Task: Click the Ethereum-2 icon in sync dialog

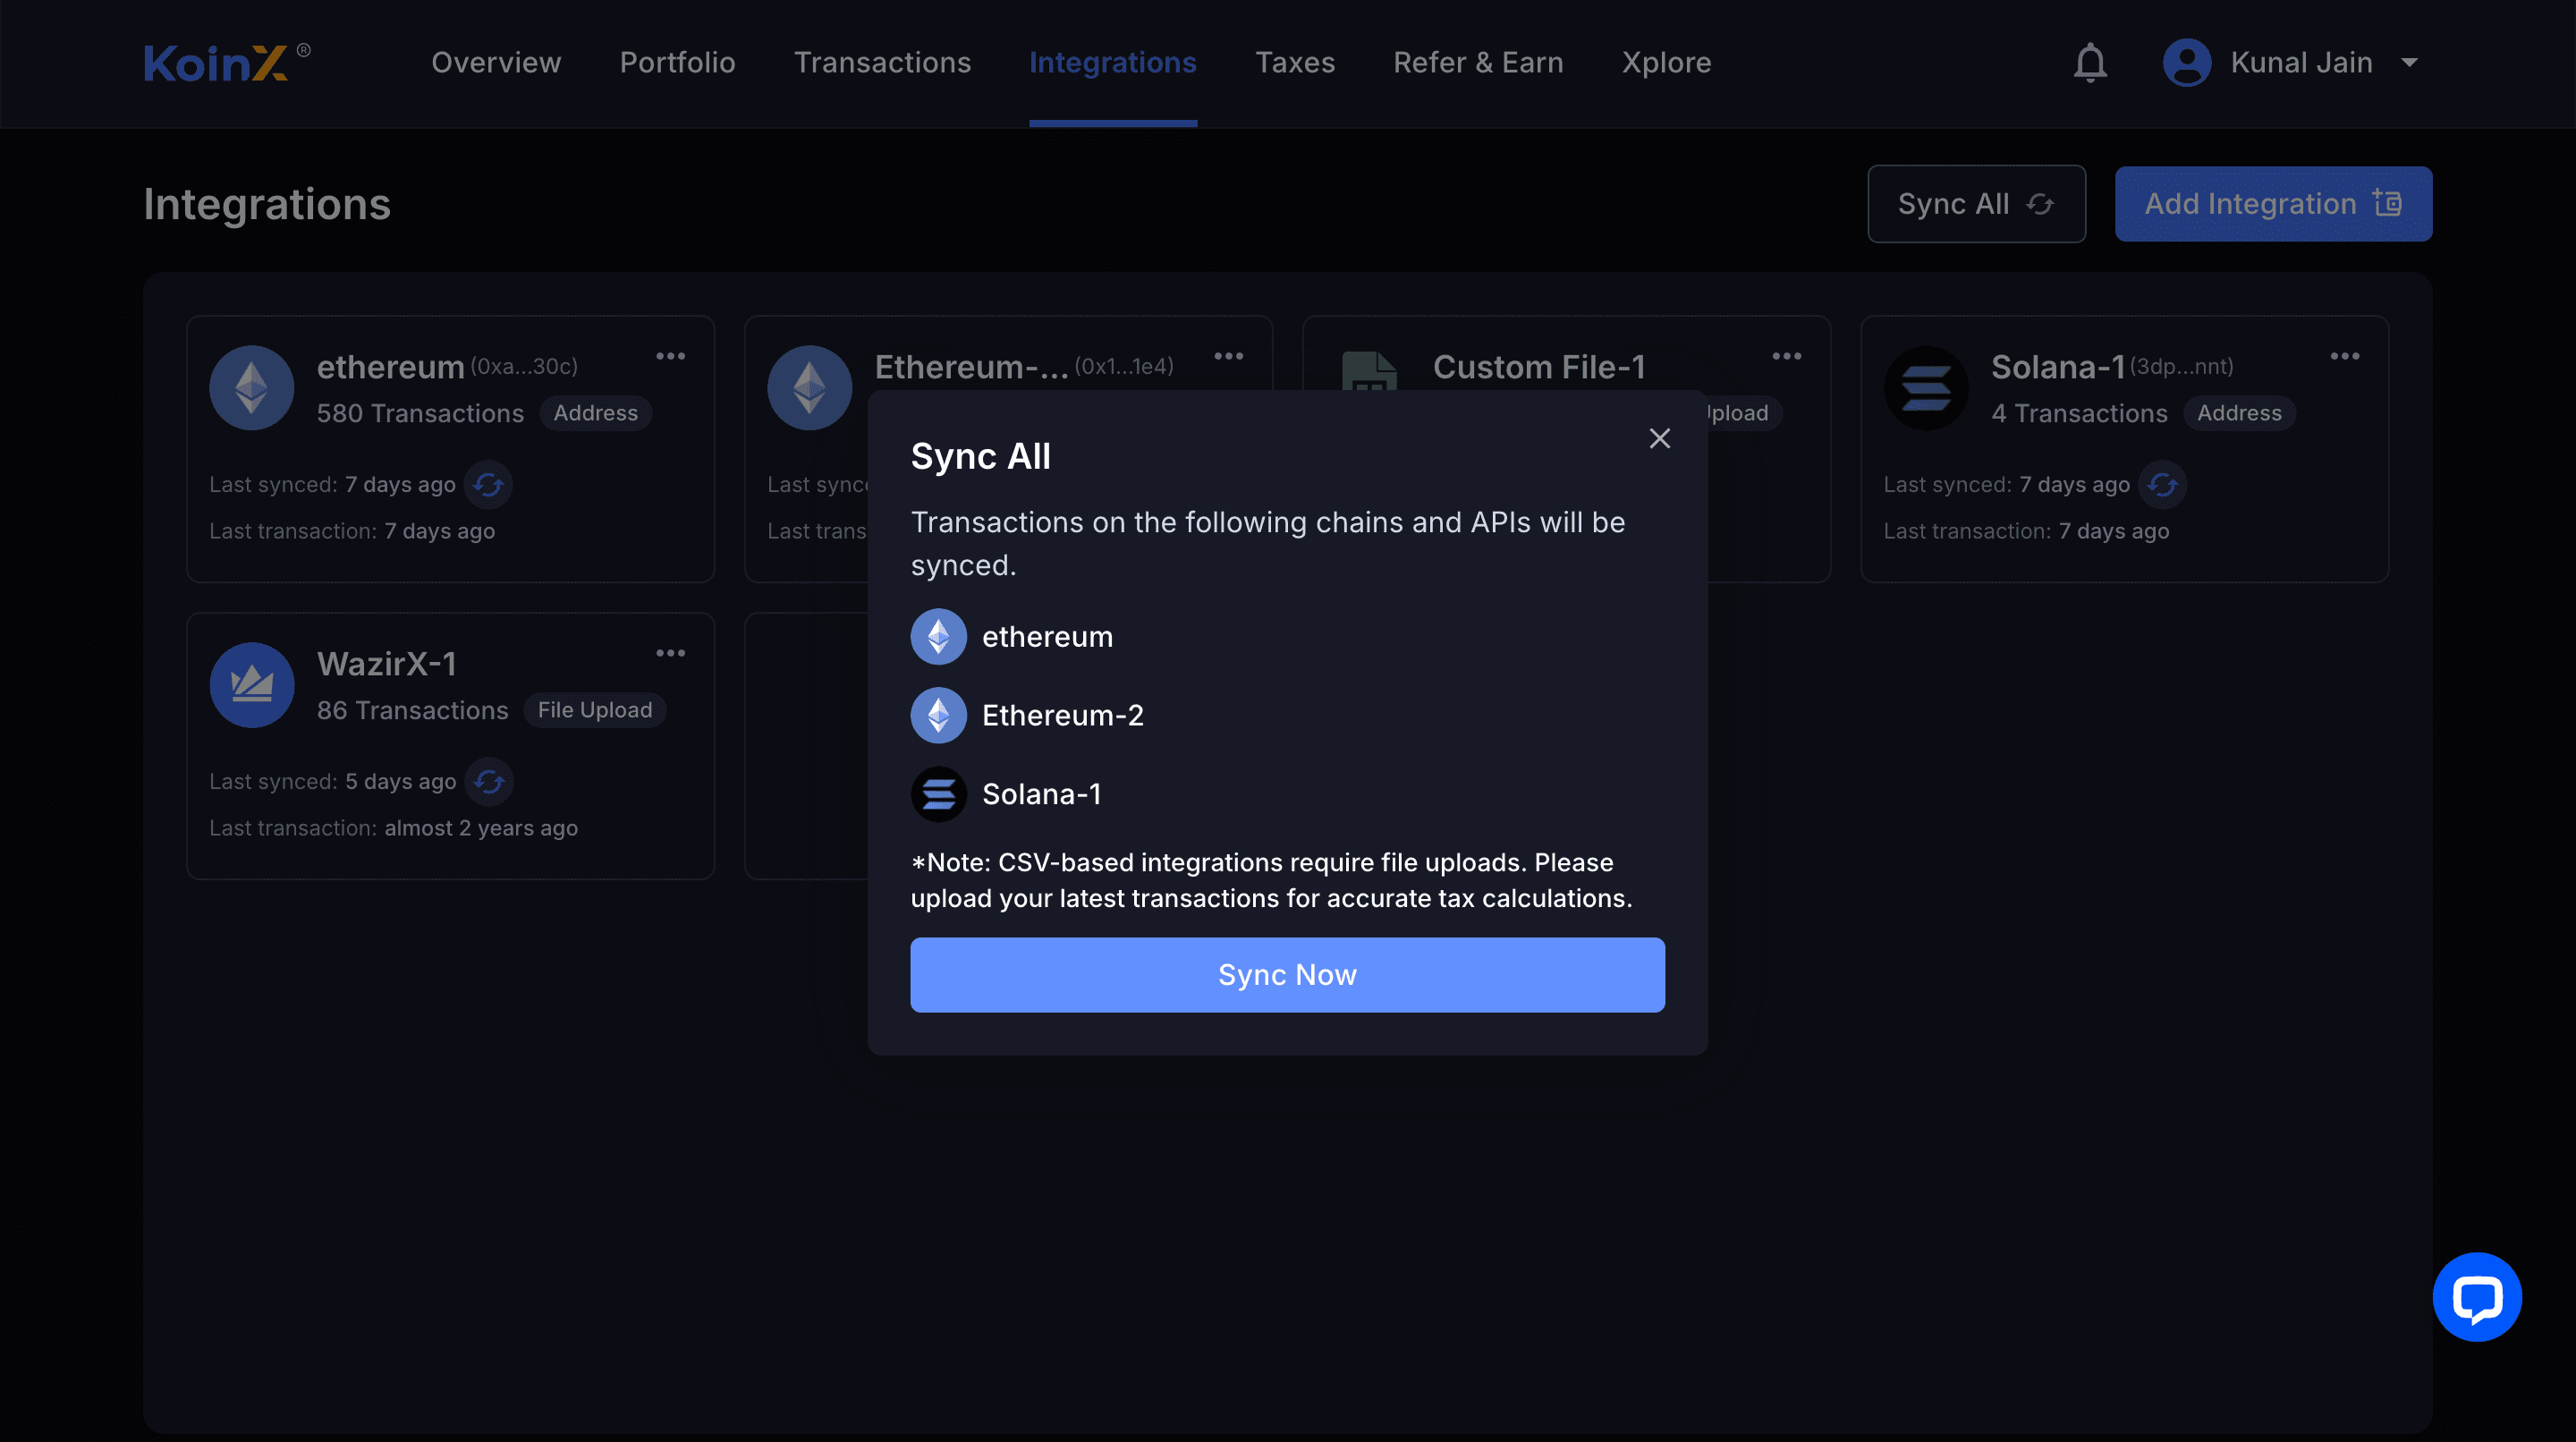Action: coord(938,716)
